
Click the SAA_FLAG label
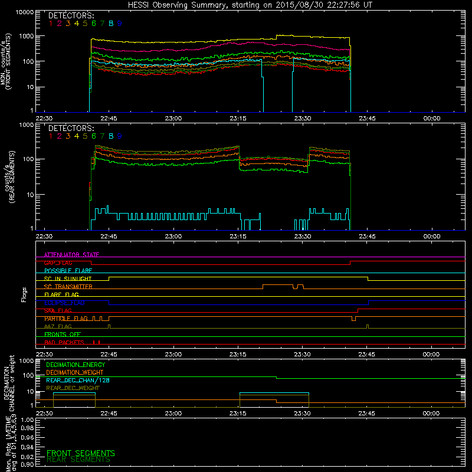click(58, 311)
